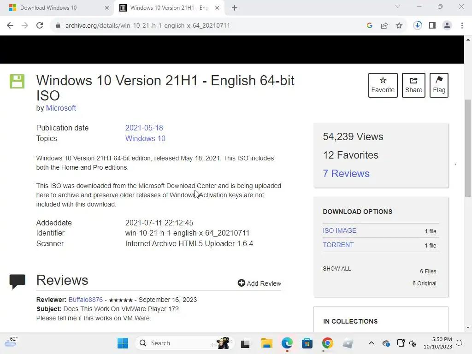Toggle the Chrome side panel
This screenshot has height=354, width=472.
point(432,26)
